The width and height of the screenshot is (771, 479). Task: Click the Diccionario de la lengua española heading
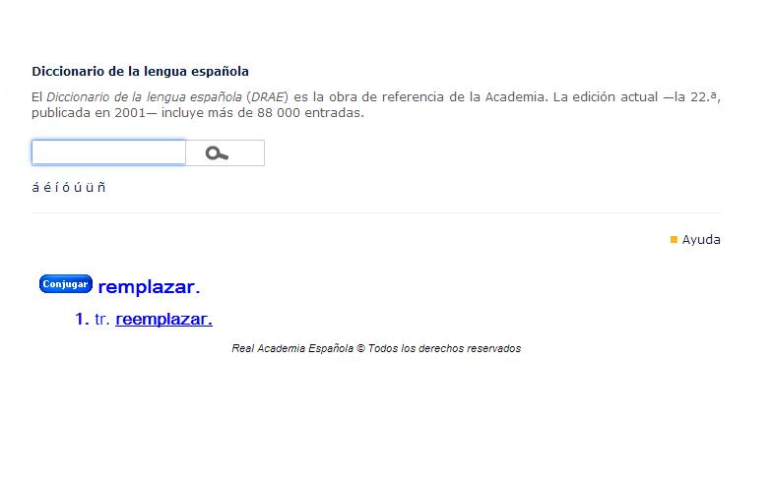[x=140, y=71]
